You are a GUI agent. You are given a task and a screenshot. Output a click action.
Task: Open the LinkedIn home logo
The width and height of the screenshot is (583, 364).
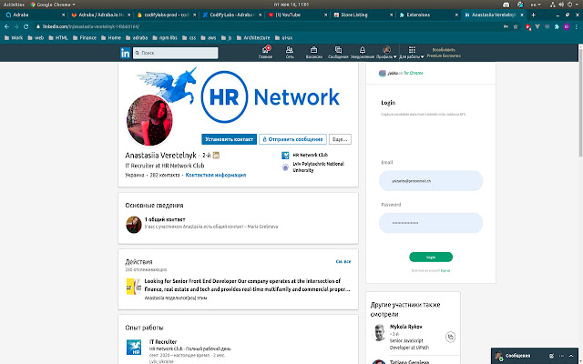point(126,53)
